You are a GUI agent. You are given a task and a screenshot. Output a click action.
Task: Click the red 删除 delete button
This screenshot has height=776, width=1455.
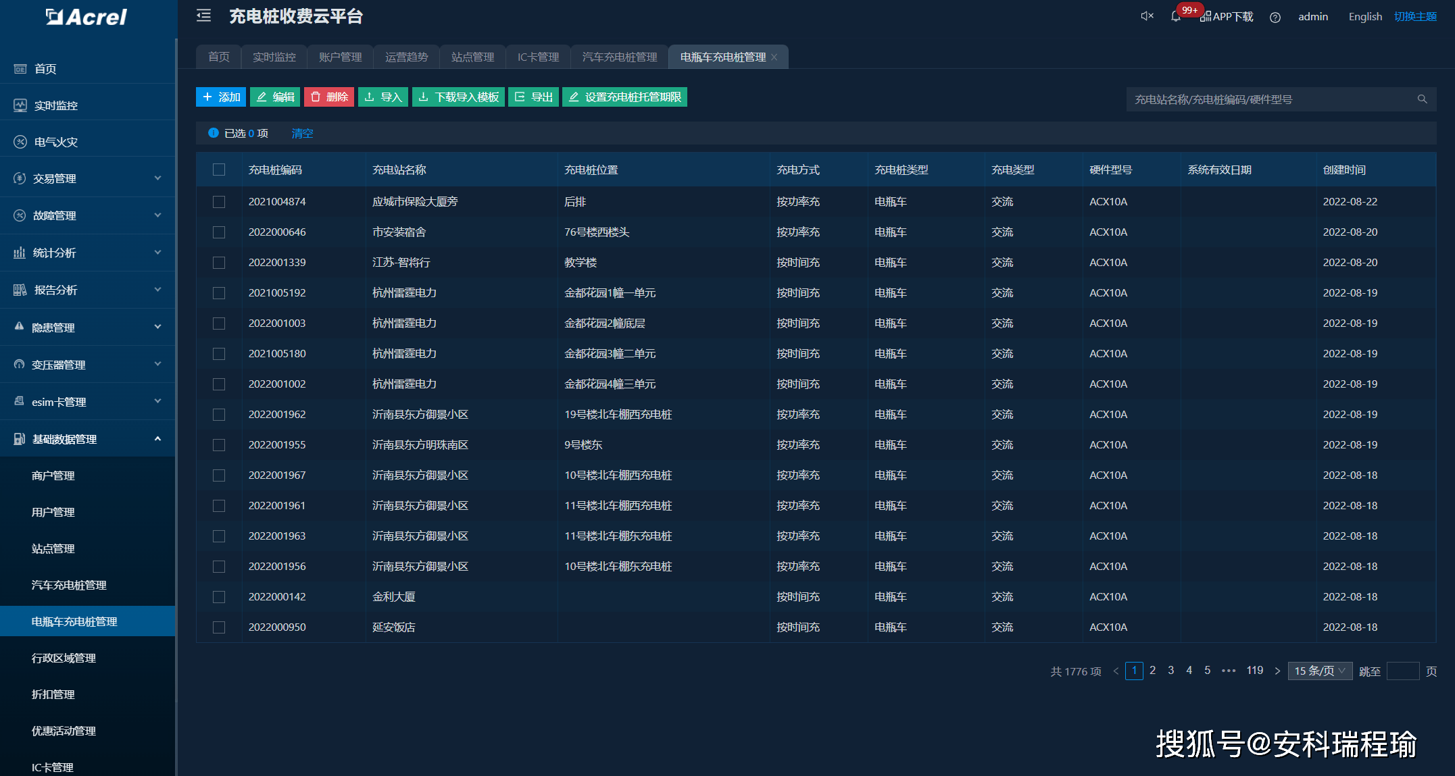pyautogui.click(x=329, y=97)
